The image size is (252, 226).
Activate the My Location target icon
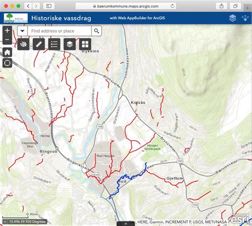(7, 63)
